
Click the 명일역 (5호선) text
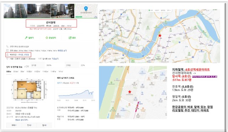click(181, 97)
